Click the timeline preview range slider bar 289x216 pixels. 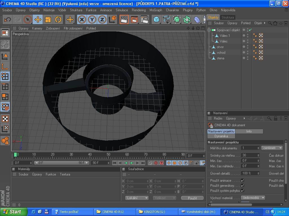click(62, 163)
